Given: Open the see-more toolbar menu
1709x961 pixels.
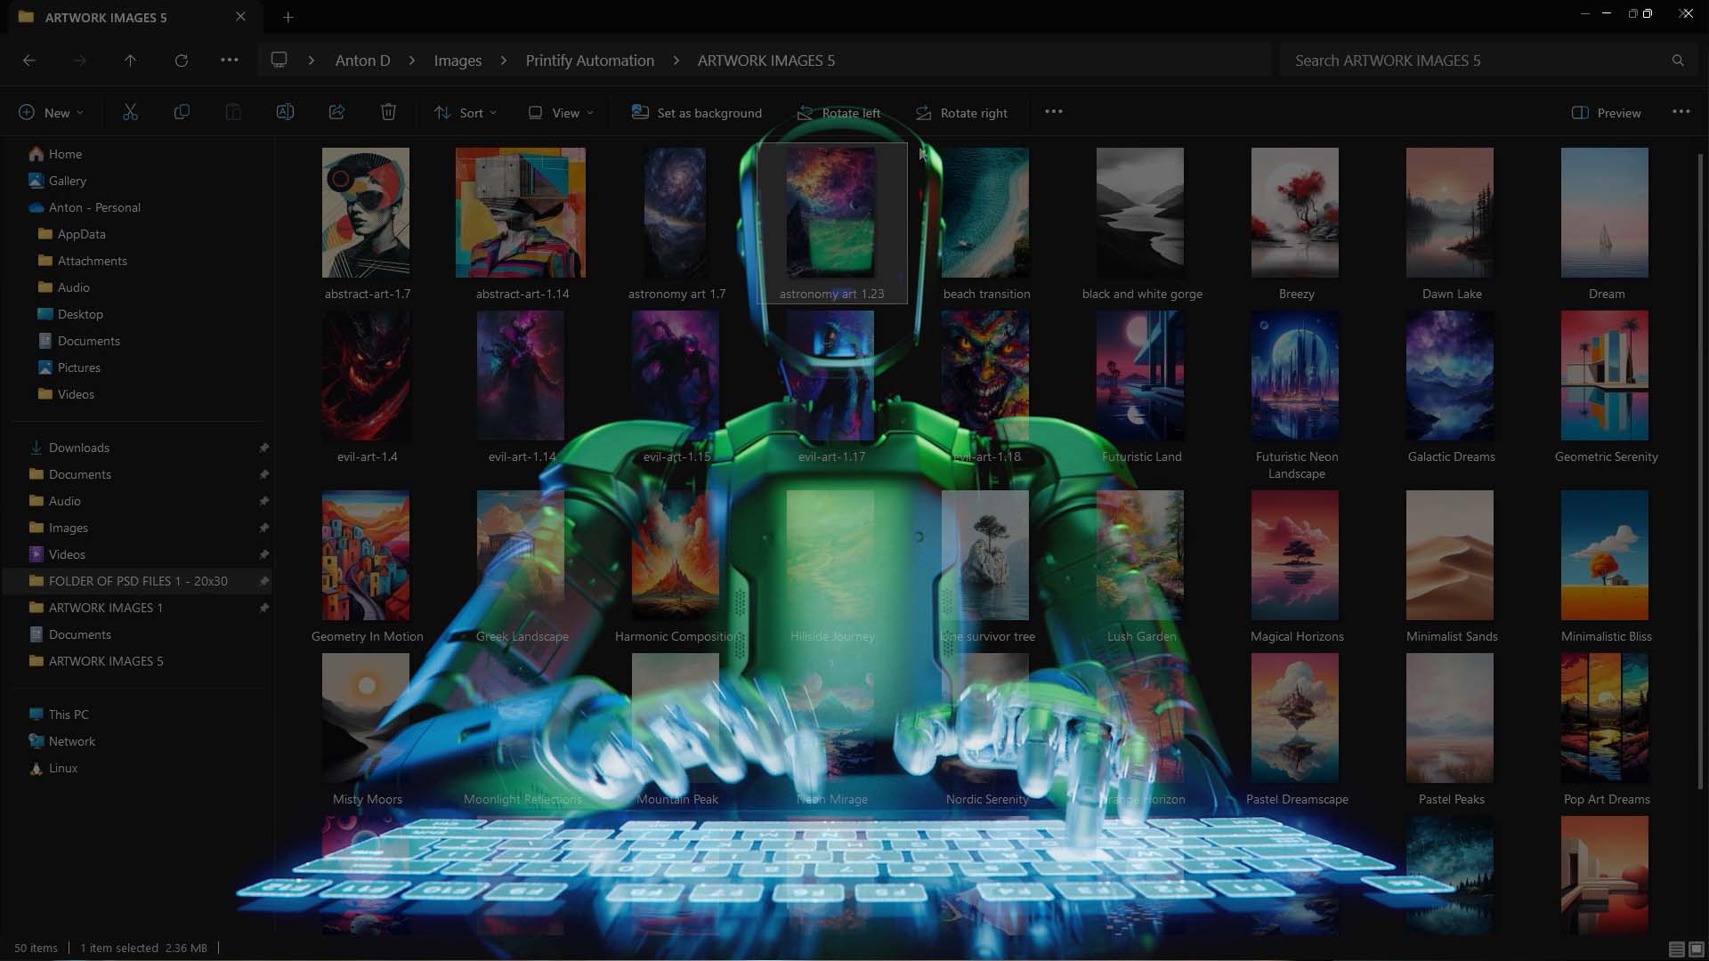Looking at the screenshot, I should click(x=1054, y=112).
